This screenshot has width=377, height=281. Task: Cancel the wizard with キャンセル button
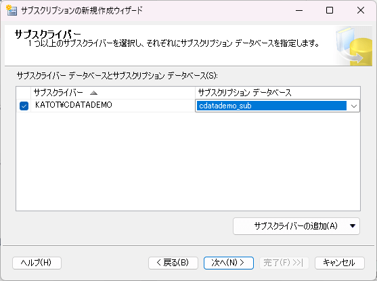(340, 263)
